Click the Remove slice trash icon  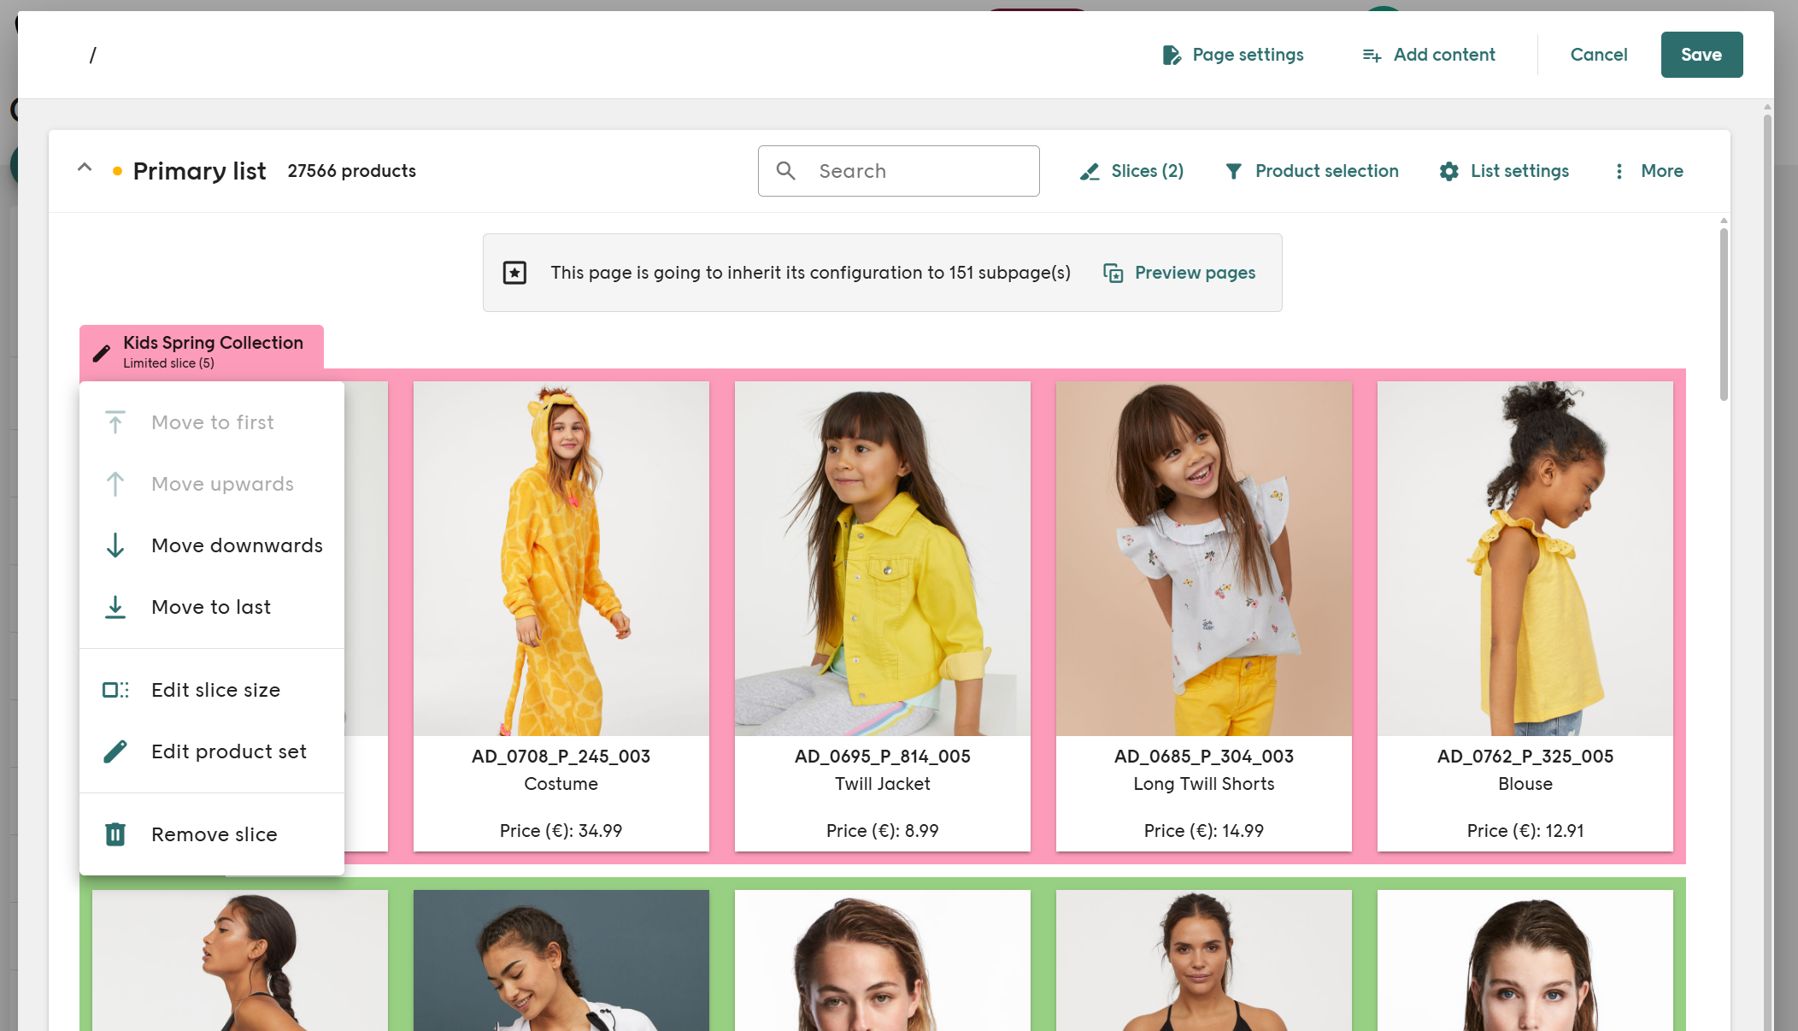click(115, 834)
